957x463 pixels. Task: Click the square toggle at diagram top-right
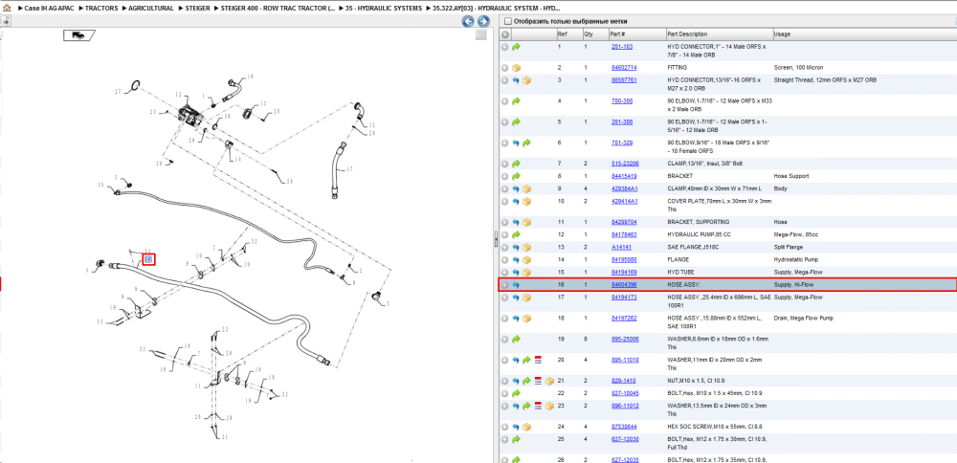481,34
